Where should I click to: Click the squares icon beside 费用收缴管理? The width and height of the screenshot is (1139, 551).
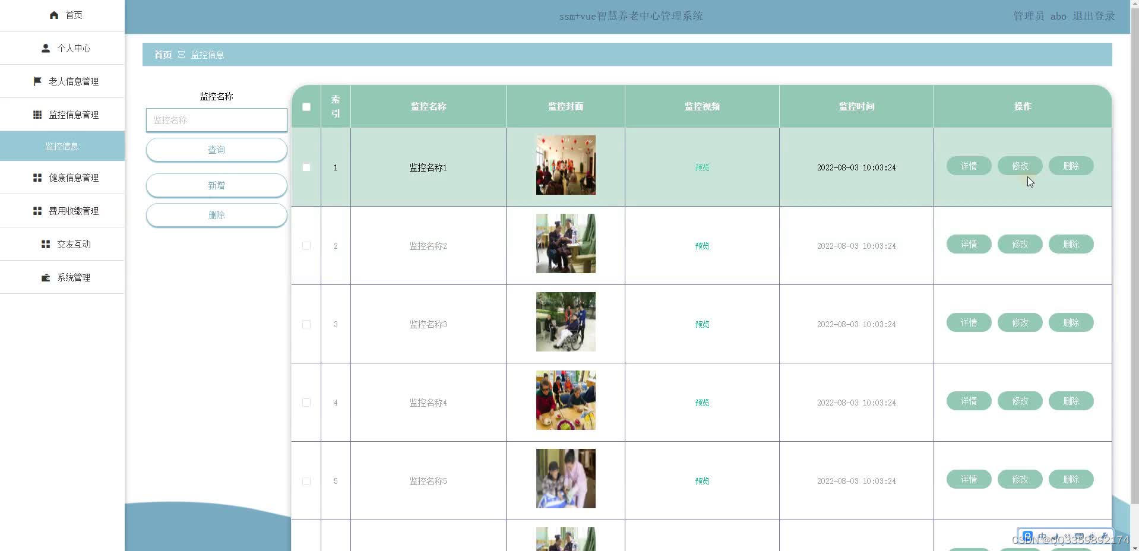point(37,211)
